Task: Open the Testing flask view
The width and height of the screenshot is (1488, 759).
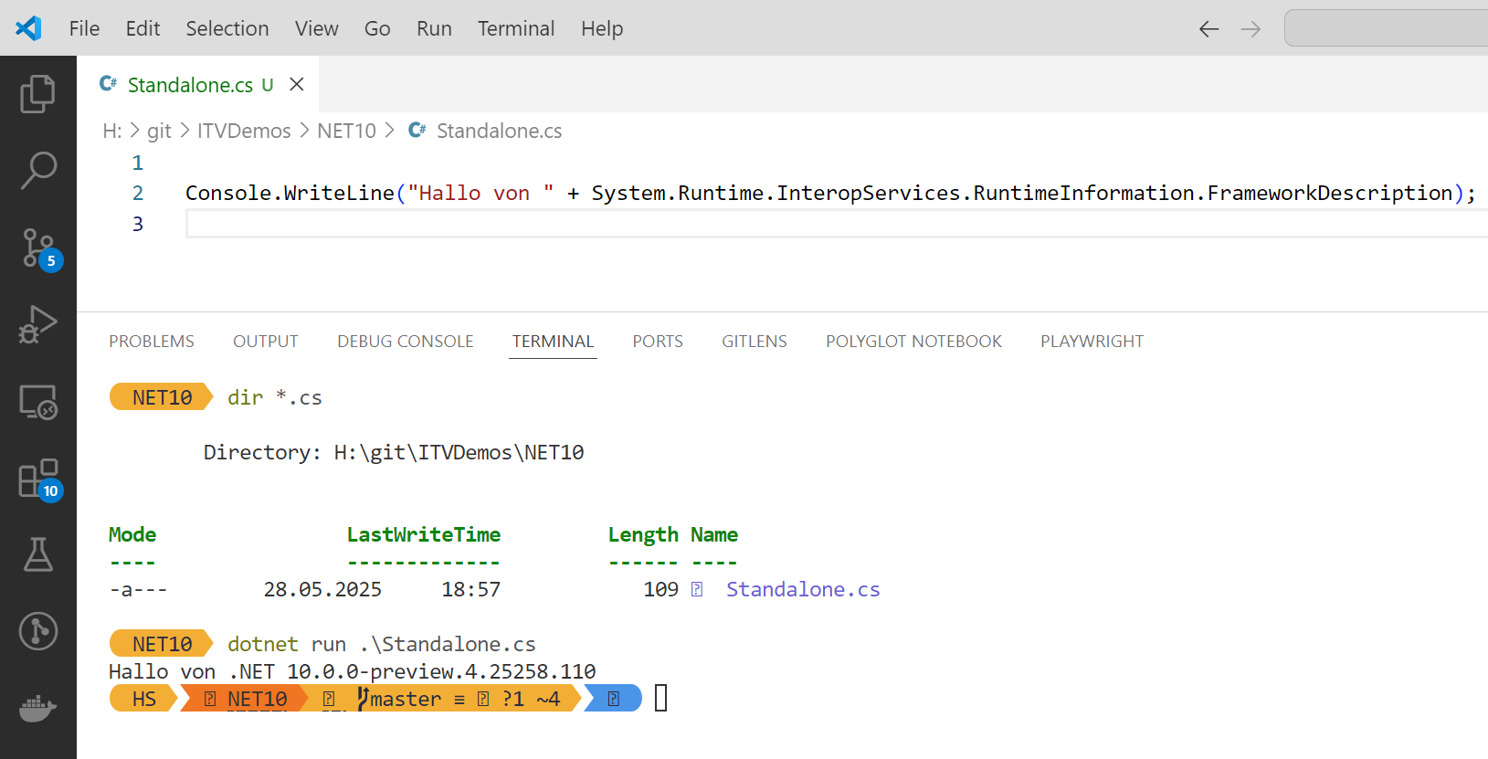Action: click(37, 554)
